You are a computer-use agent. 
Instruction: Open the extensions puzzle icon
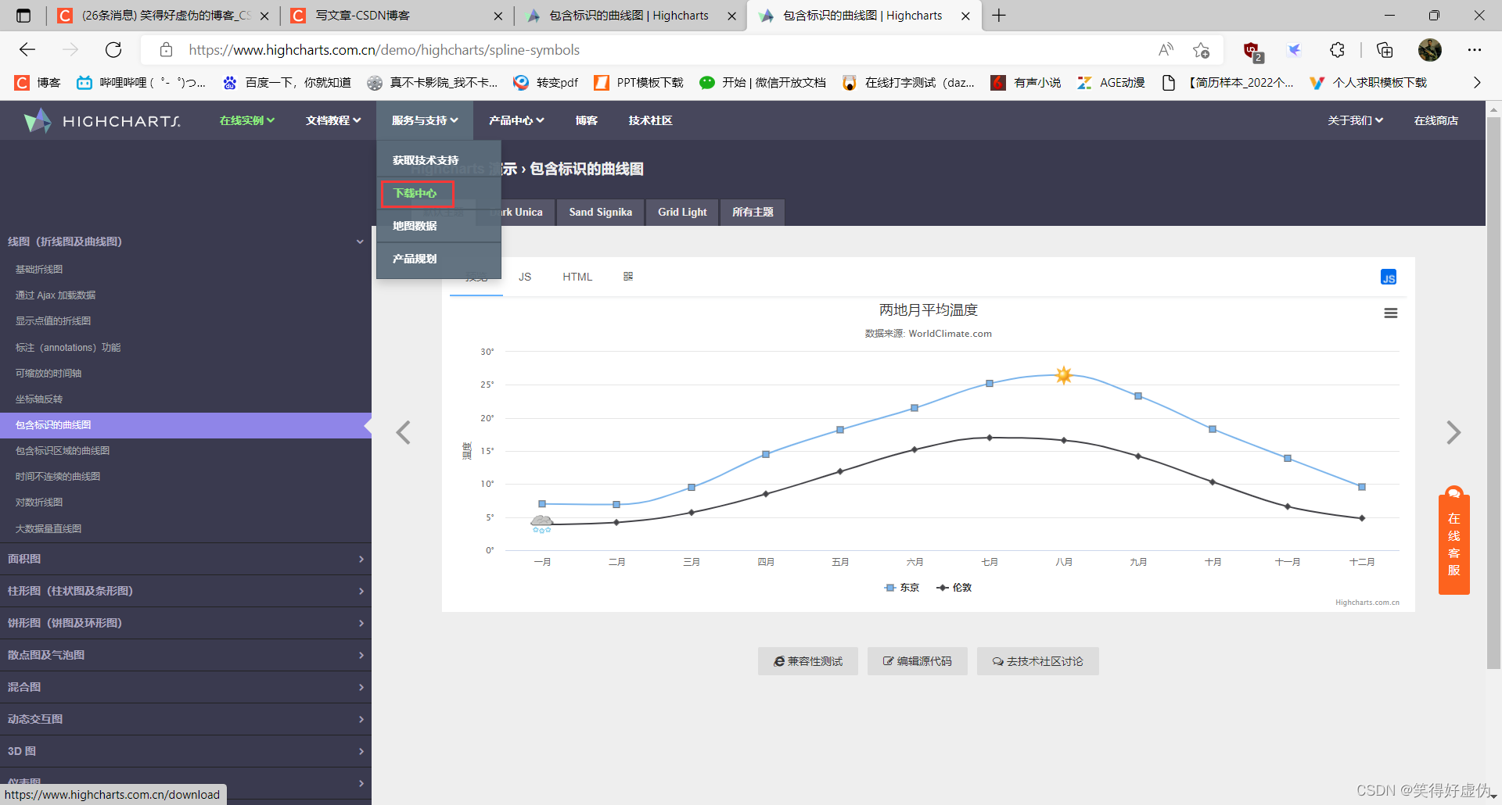pyautogui.click(x=1337, y=50)
